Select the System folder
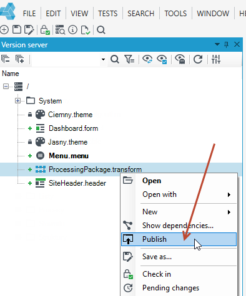Image resolution: width=246 pixels, height=296 pixels. (50, 101)
